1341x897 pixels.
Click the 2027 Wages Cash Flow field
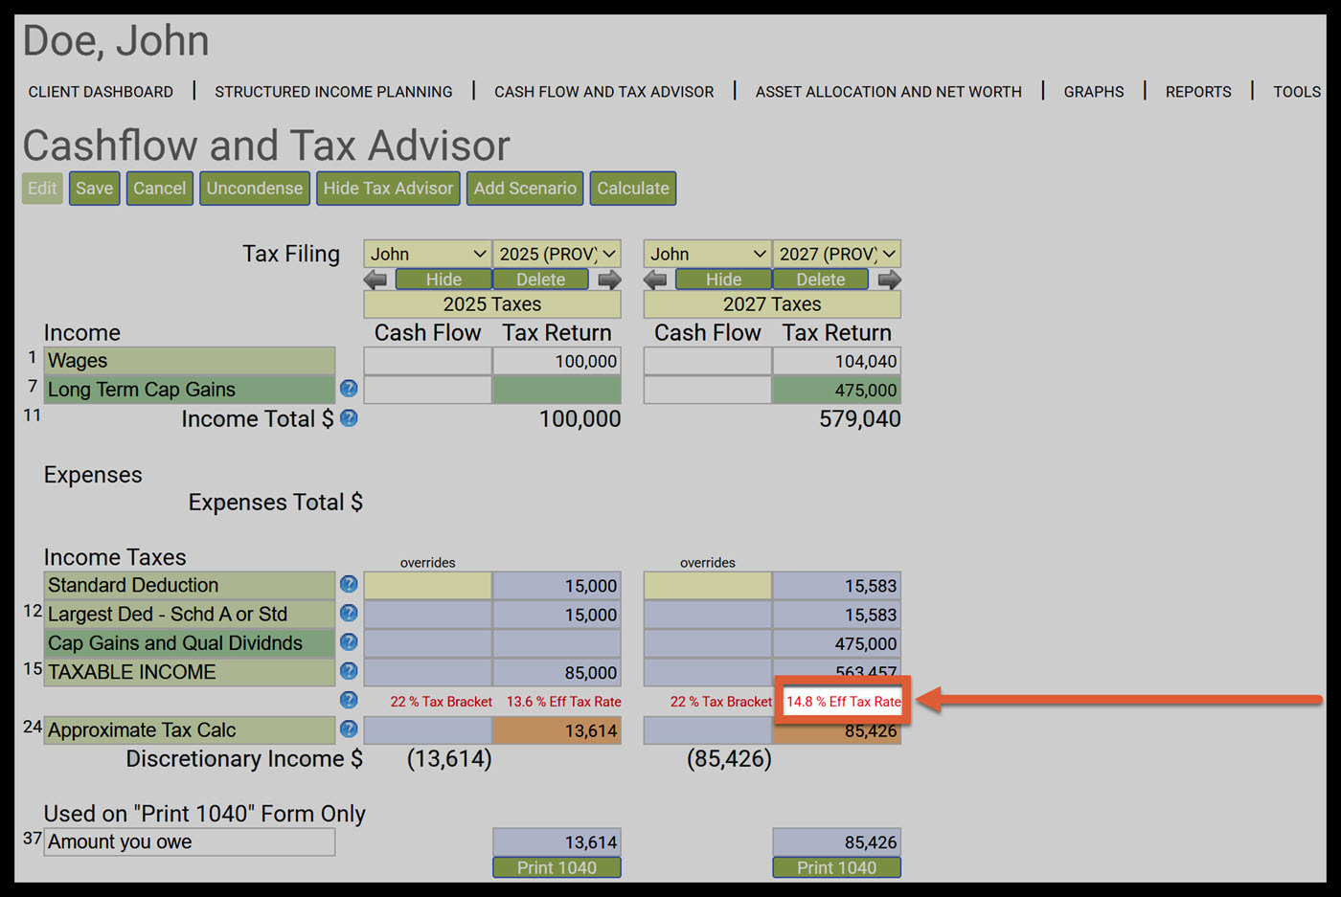(x=708, y=361)
